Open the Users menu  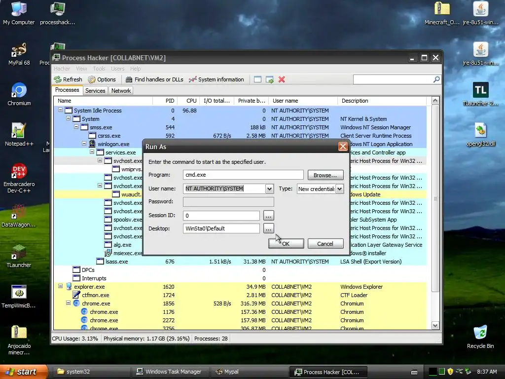117,69
